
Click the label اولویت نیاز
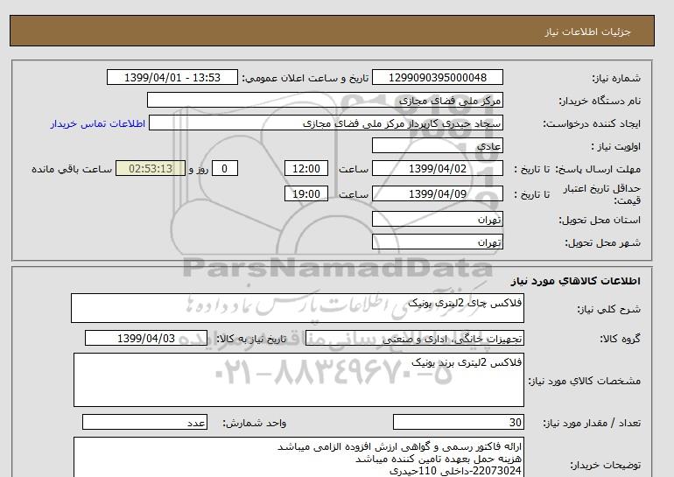[616, 146]
